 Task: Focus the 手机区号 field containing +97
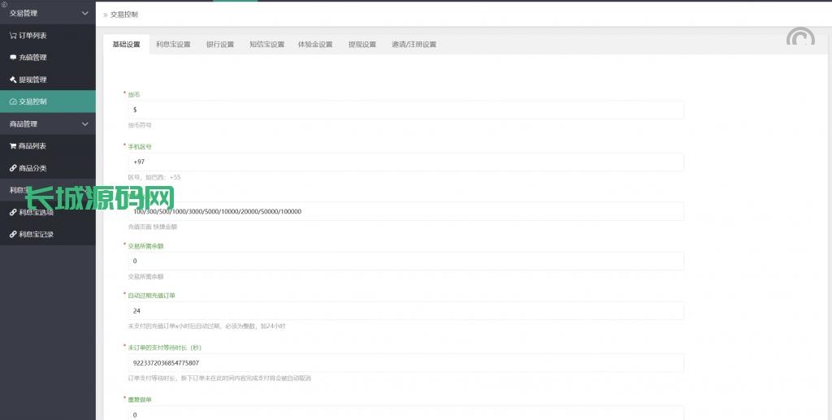[405, 162]
